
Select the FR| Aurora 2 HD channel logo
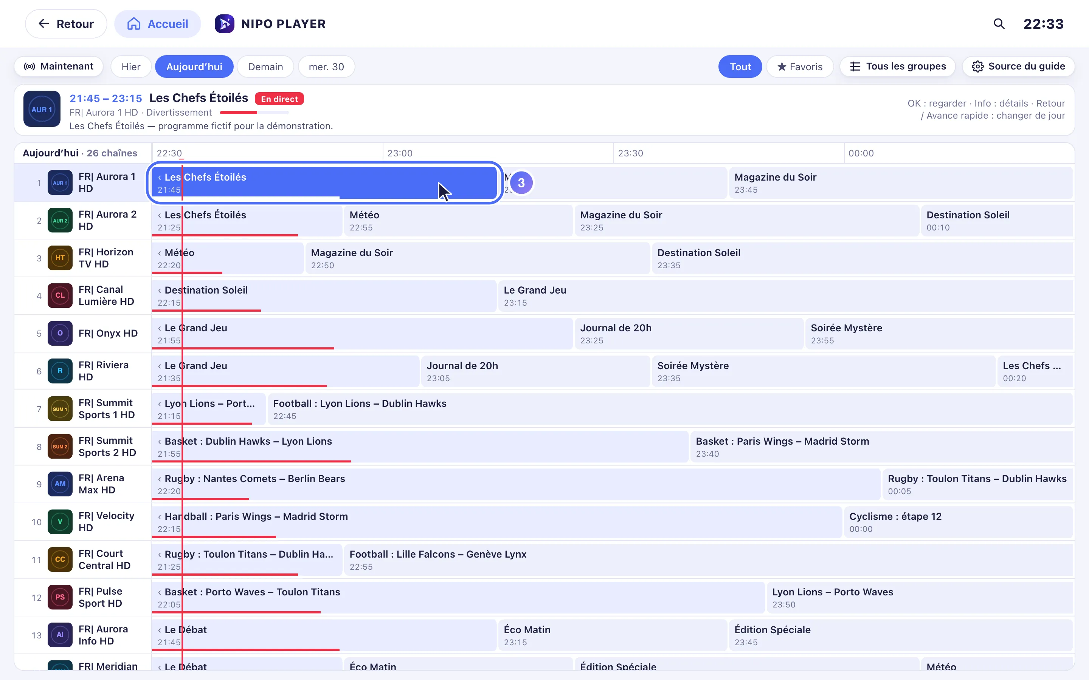coord(60,220)
